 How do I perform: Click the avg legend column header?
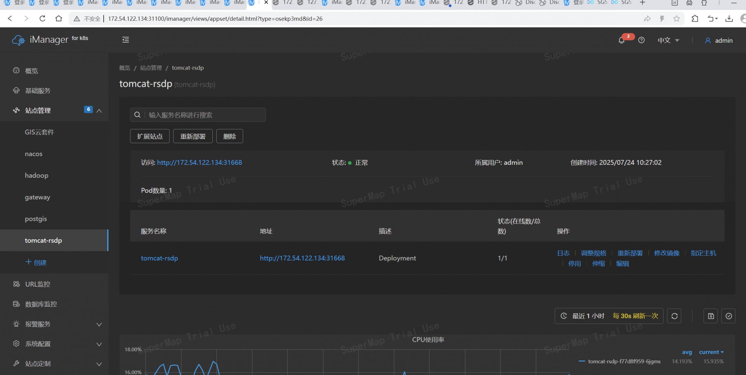[x=687, y=352]
